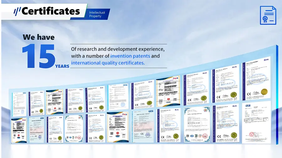Click the certificate document icon top right
Image resolution: width=282 pixels, height=158 pixels.
pyautogui.click(x=268, y=15)
